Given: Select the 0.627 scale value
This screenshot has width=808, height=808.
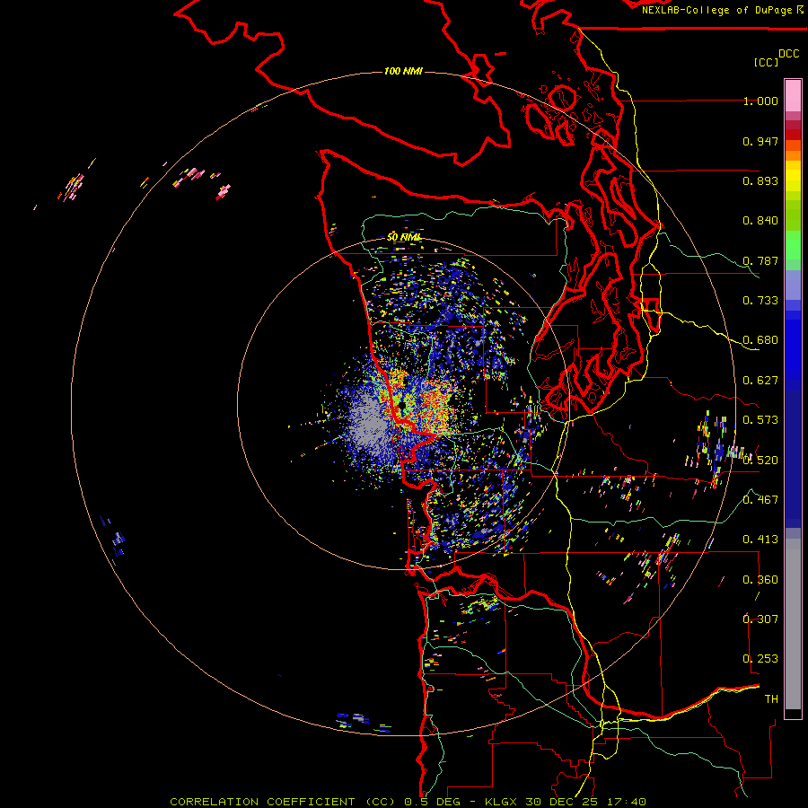Looking at the screenshot, I should click(x=760, y=381).
